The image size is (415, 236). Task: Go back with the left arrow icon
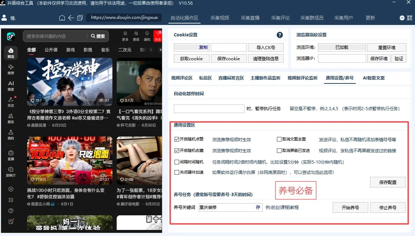pyautogui.click(x=71, y=18)
